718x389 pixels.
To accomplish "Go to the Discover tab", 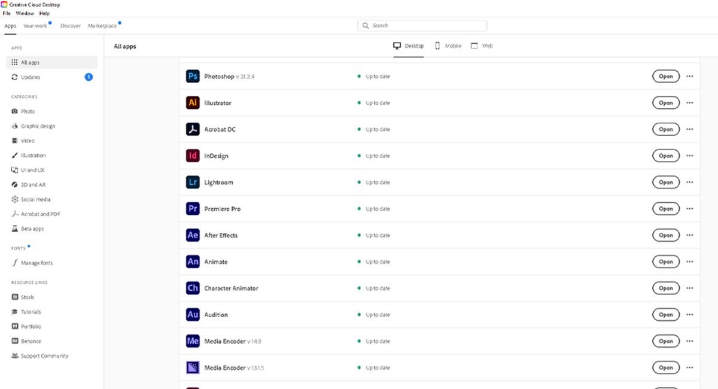I will [x=70, y=26].
